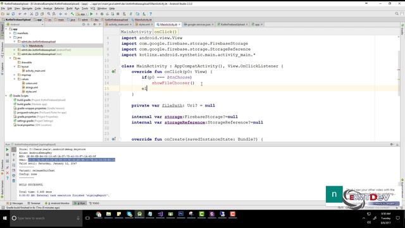Click Scroll from Source target icon in Project panel
The image size is (405, 228).
coord(84,24)
